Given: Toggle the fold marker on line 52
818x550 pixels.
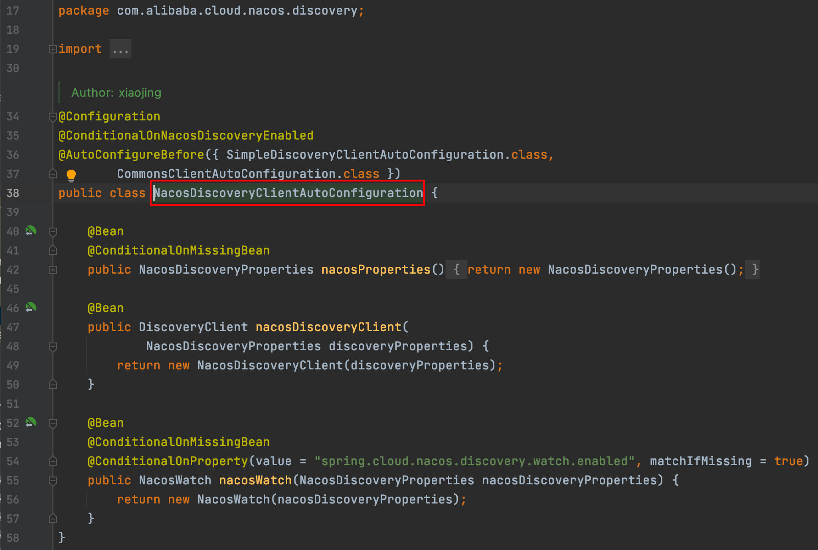Looking at the screenshot, I should [x=53, y=423].
